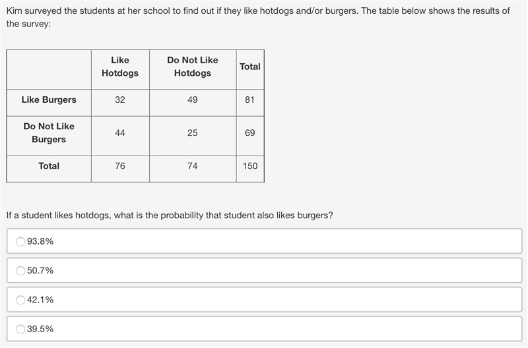This screenshot has height=348, width=528.
Task: Click the table cell showing 49
Action: [193, 103]
